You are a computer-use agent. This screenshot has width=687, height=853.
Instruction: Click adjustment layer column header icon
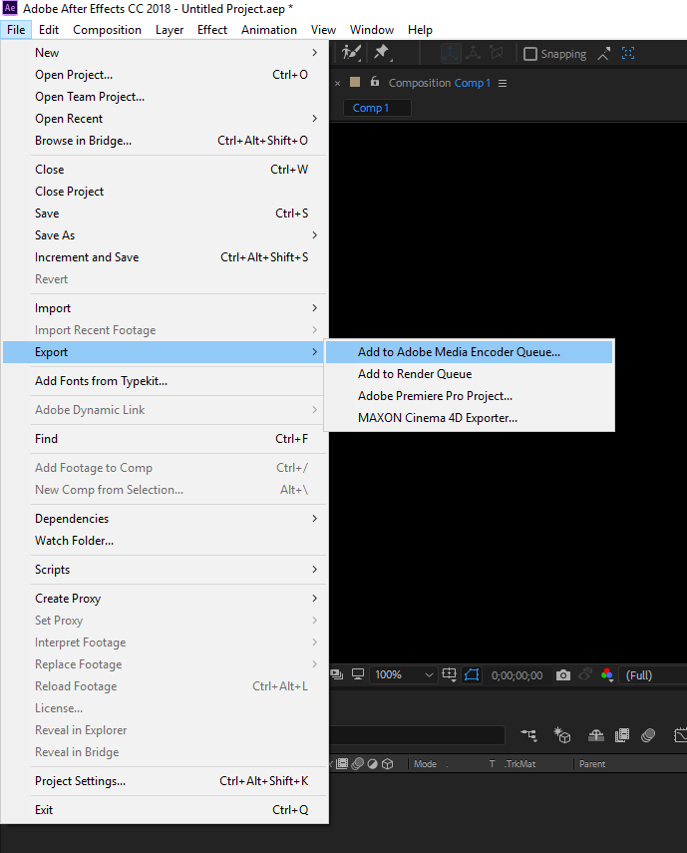372,764
